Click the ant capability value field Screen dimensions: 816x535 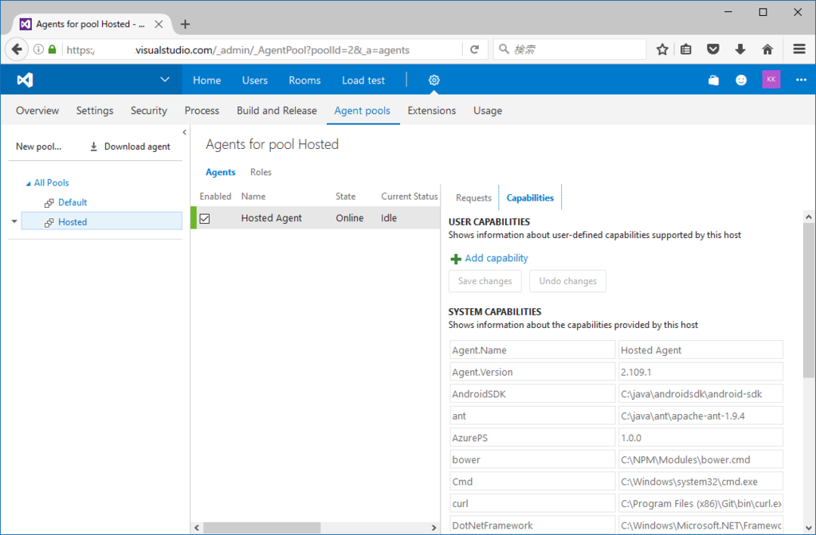[x=700, y=416]
